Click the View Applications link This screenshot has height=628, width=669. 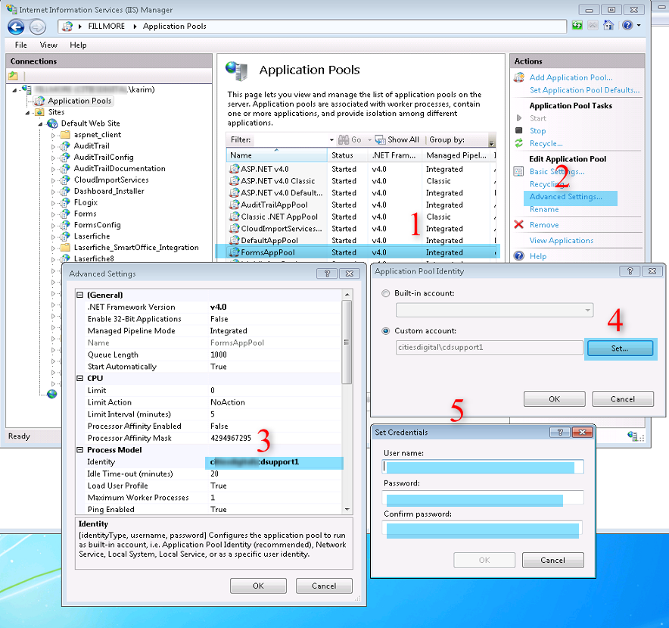tap(562, 241)
